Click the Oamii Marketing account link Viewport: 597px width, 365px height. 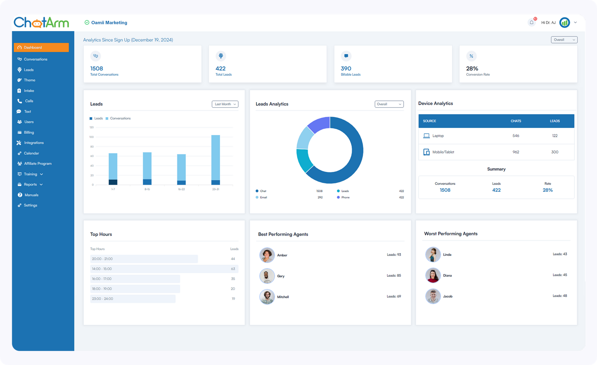(109, 22)
